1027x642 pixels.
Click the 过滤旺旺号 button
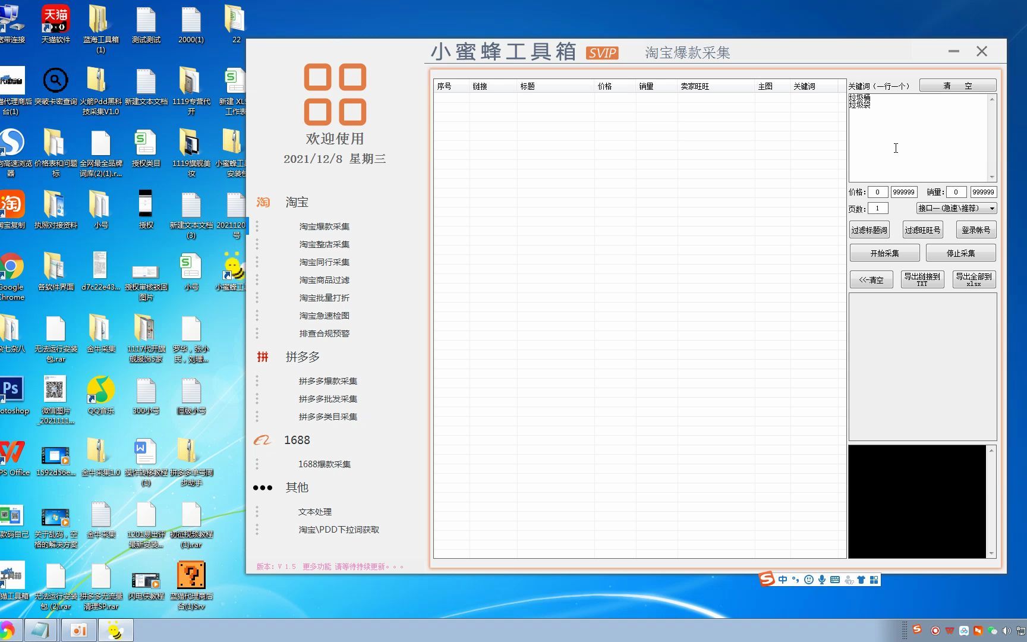pos(922,230)
